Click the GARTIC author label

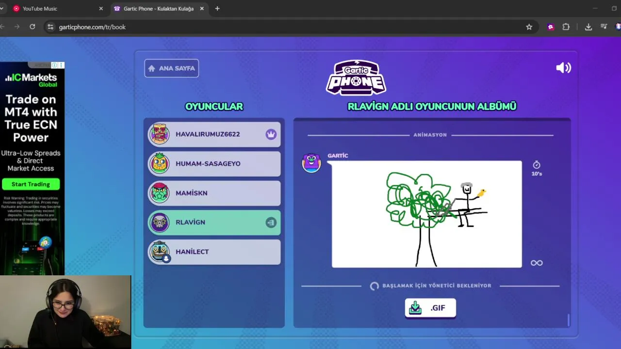point(338,156)
